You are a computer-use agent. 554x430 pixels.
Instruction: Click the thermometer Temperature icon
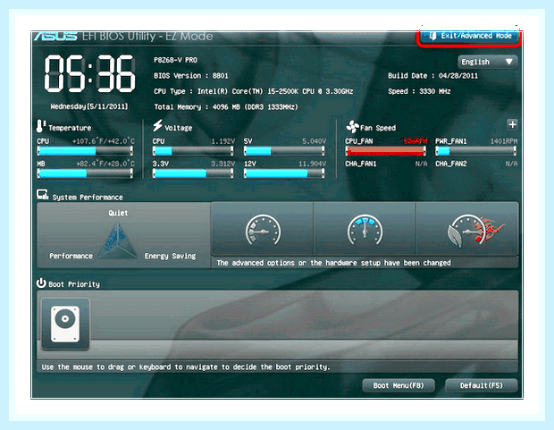41,126
